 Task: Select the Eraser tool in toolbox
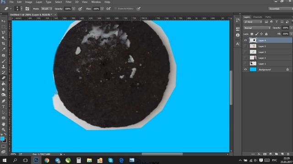(3, 78)
